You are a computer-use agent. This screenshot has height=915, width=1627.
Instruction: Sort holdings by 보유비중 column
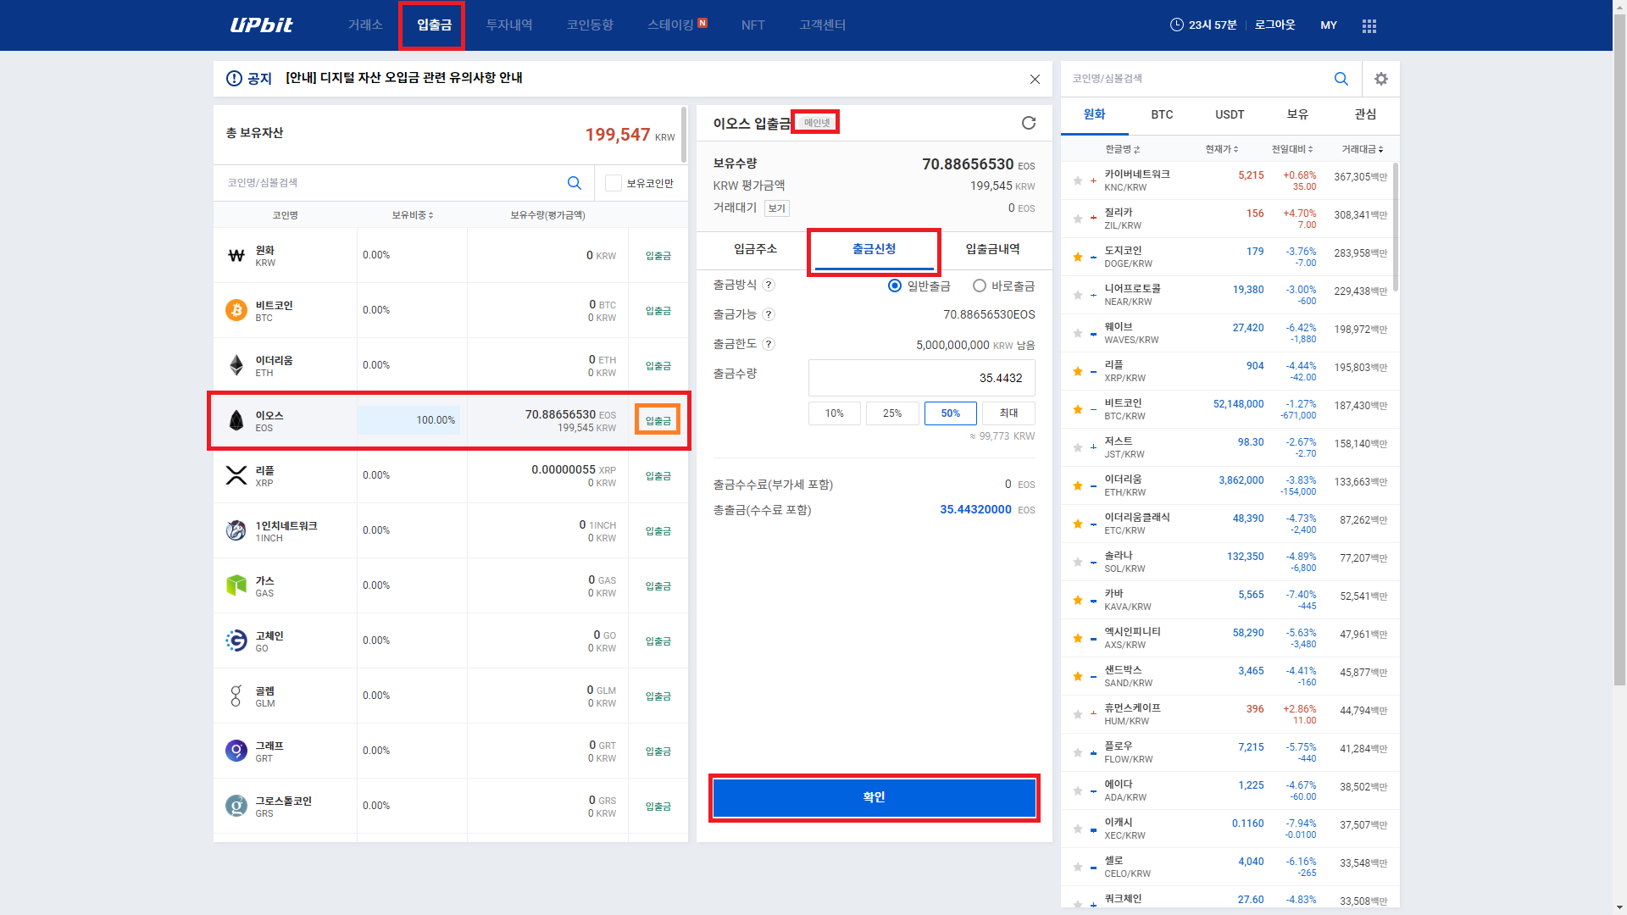click(x=412, y=215)
